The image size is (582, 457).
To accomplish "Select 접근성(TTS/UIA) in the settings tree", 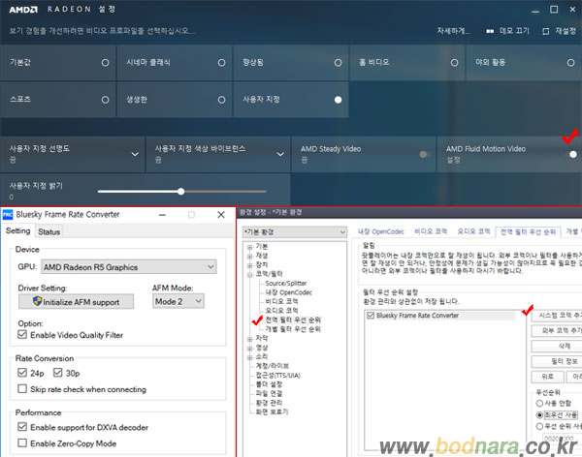I will pyautogui.click(x=277, y=375).
